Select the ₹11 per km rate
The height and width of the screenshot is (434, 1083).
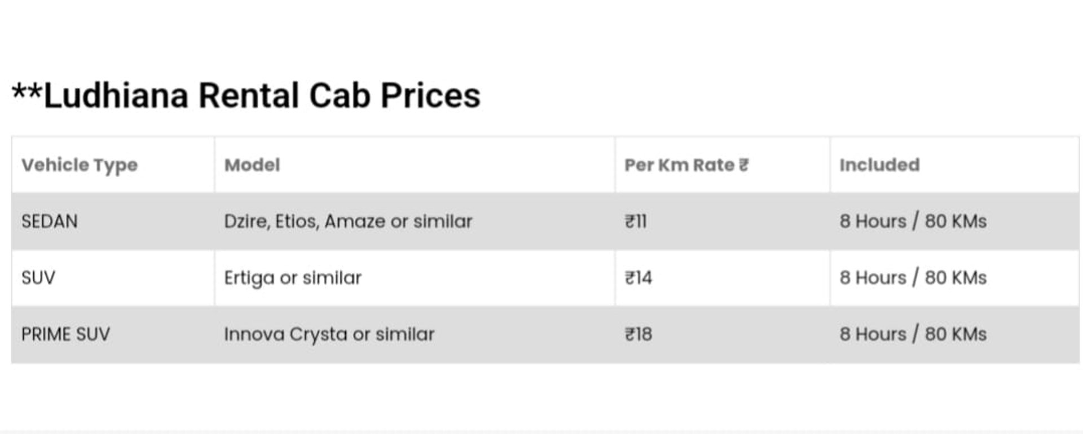636,222
